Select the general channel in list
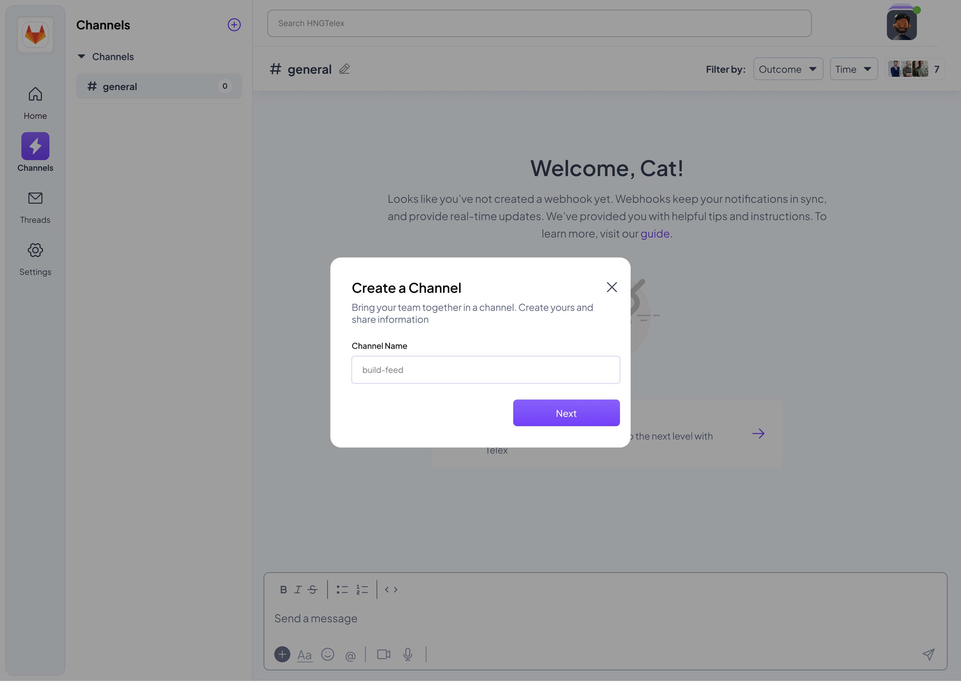Screen dimensions: 961x683 tap(159, 87)
